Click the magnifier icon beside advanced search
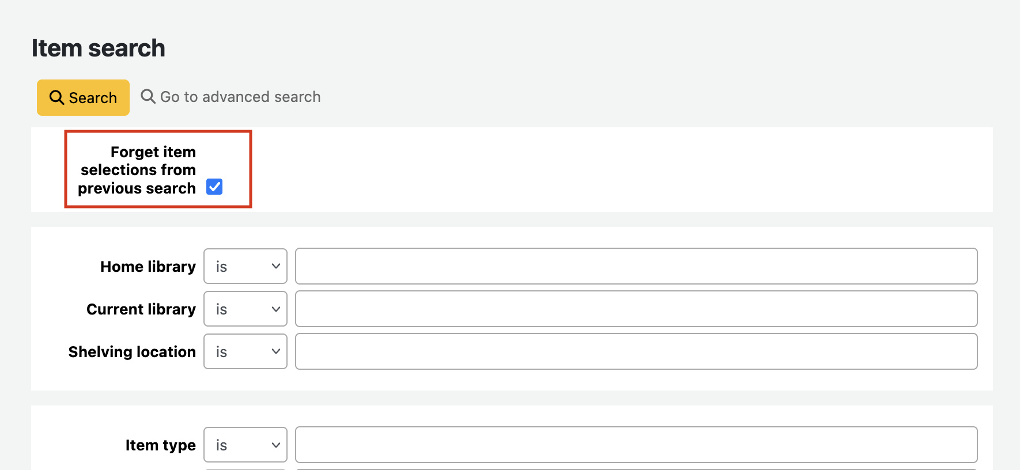Image resolution: width=1020 pixels, height=470 pixels. [x=148, y=96]
